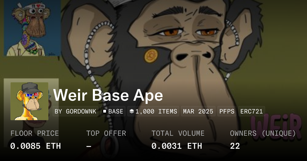Click the 1,000 ITEMS badge
The image size is (307, 161).
(153, 111)
